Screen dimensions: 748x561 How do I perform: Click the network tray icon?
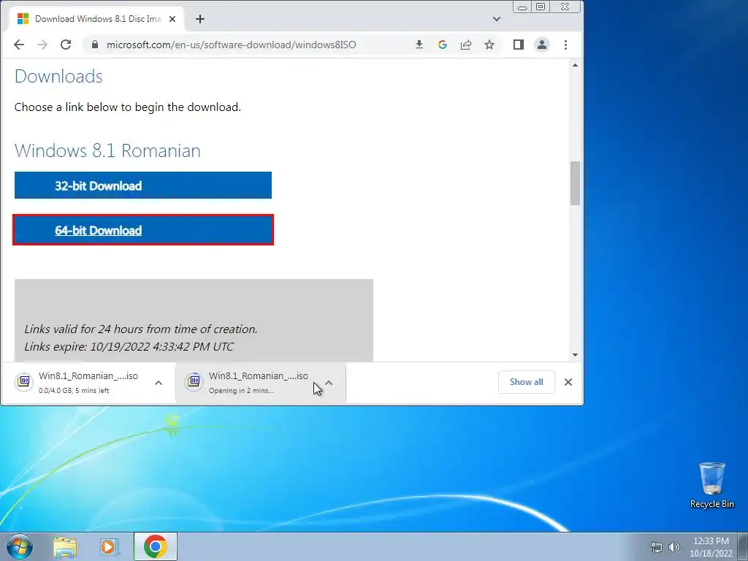657,547
